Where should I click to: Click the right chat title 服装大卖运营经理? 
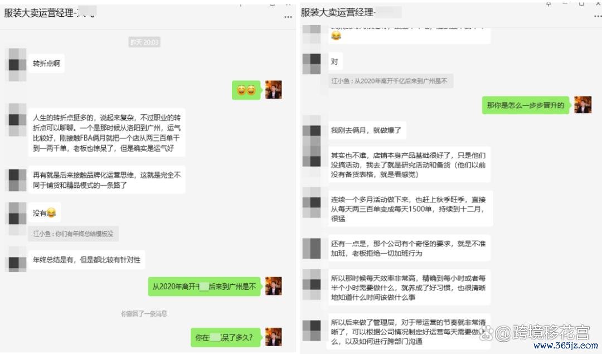337,13
